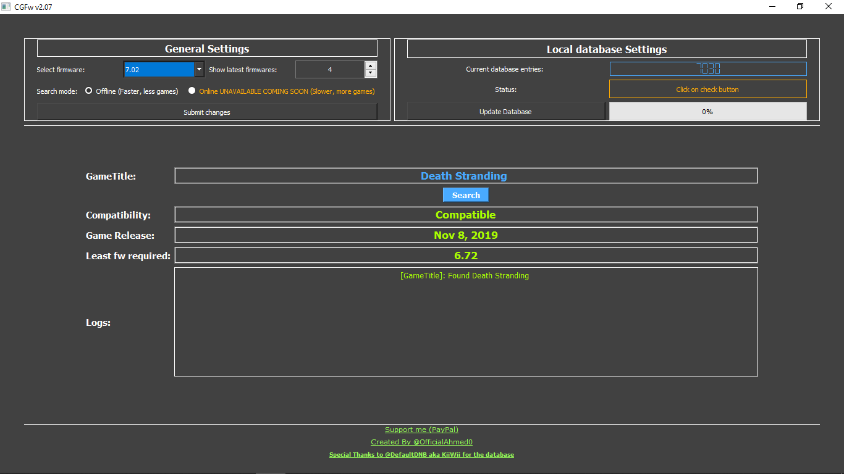Click the Current database entries label
The width and height of the screenshot is (844, 474).
(x=505, y=69)
